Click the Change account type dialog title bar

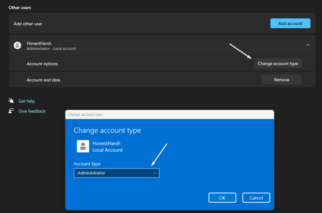tap(169, 115)
